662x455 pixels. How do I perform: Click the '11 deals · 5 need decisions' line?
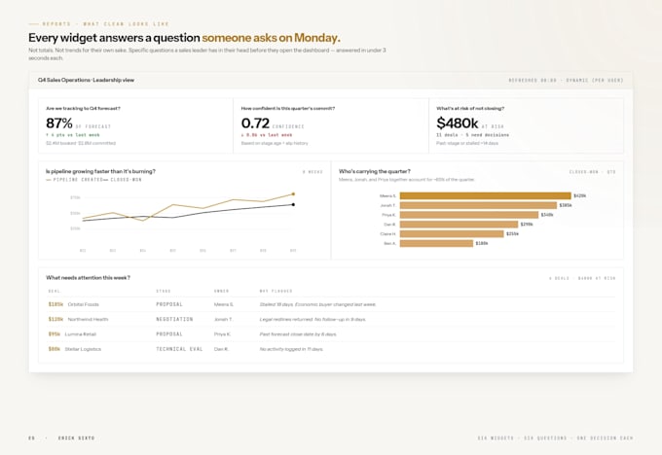click(472, 135)
